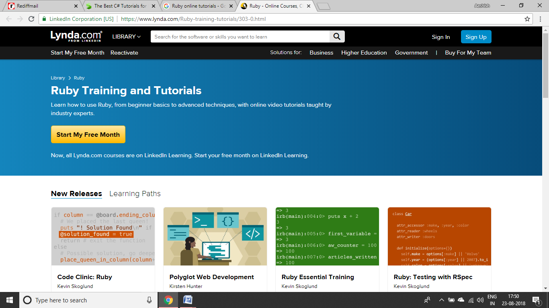Open the Business solutions link
The height and width of the screenshot is (308, 549).
pos(322,53)
